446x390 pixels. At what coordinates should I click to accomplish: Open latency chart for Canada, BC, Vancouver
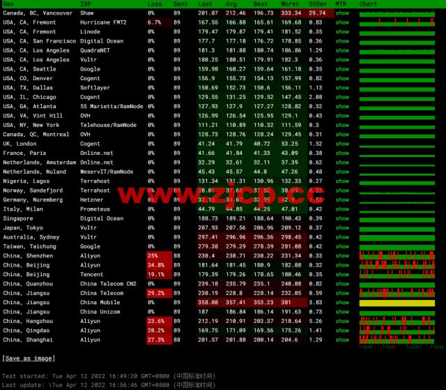[x=397, y=14]
